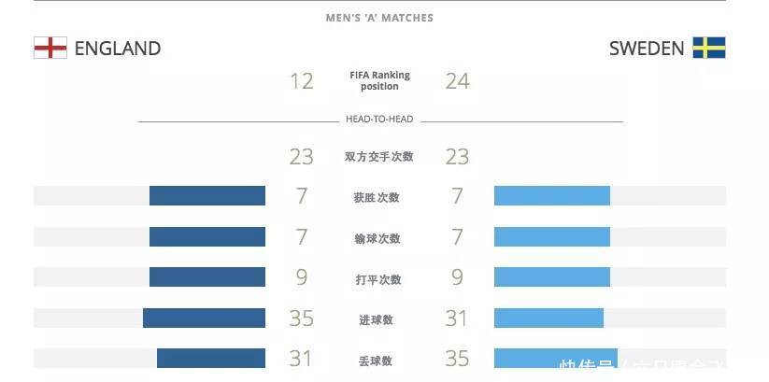
Task: Click the FIFA Ranking position label
Action: (379, 81)
